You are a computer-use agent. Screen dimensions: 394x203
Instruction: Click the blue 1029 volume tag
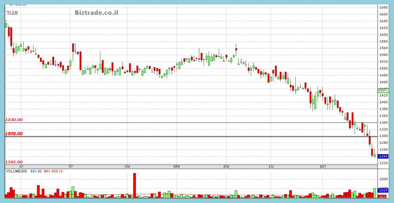pos(383,190)
